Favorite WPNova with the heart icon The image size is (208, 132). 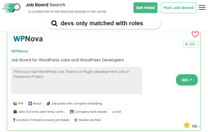(x=195, y=34)
